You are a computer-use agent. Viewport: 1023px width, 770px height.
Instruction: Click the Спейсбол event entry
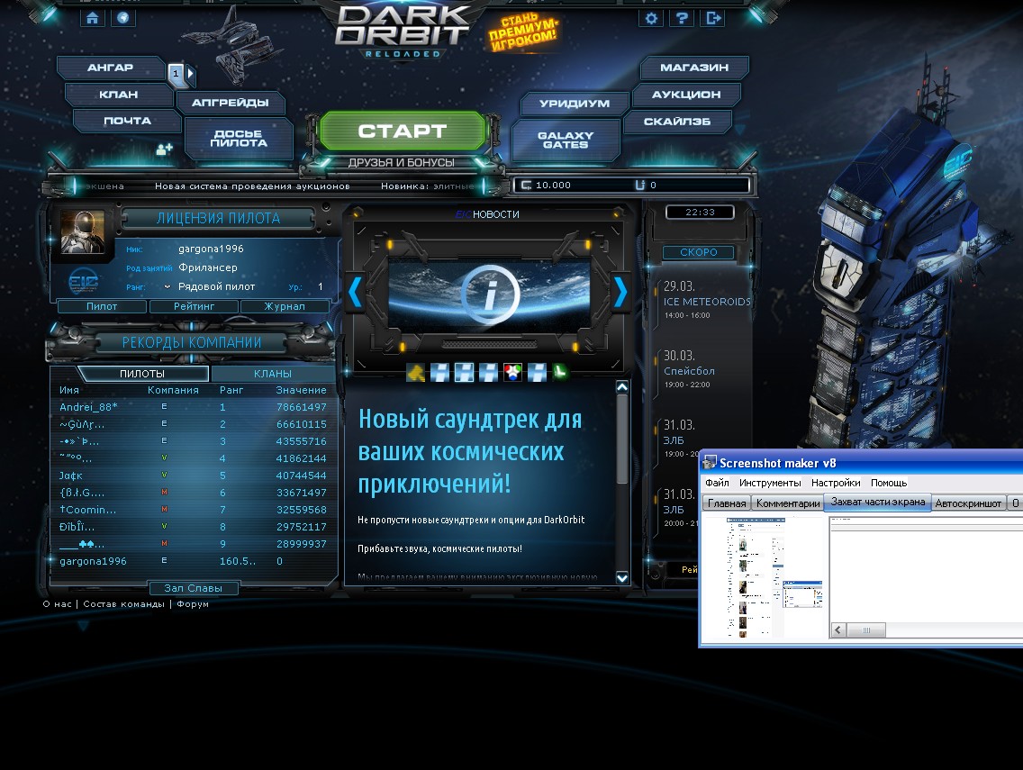click(690, 369)
